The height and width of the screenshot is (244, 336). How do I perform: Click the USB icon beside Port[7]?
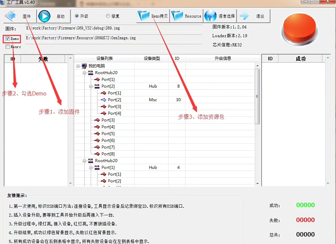97,147
